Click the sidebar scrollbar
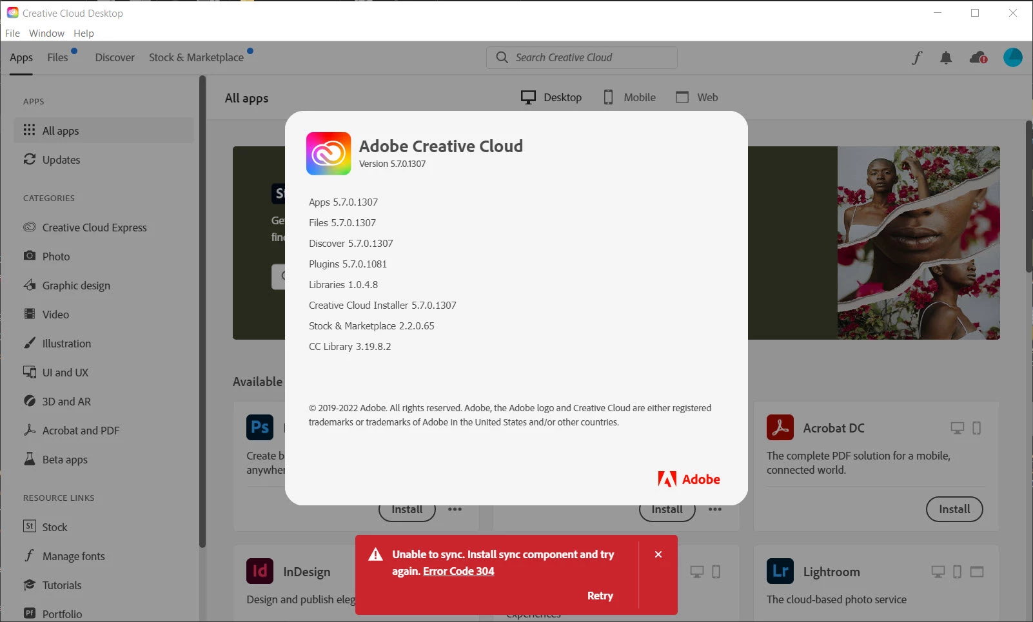The height and width of the screenshot is (622, 1033). (x=202, y=311)
